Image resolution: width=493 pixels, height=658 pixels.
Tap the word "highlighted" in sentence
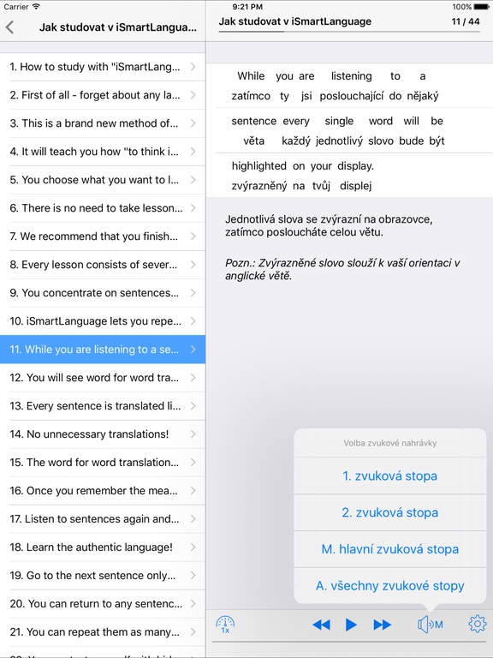259,166
